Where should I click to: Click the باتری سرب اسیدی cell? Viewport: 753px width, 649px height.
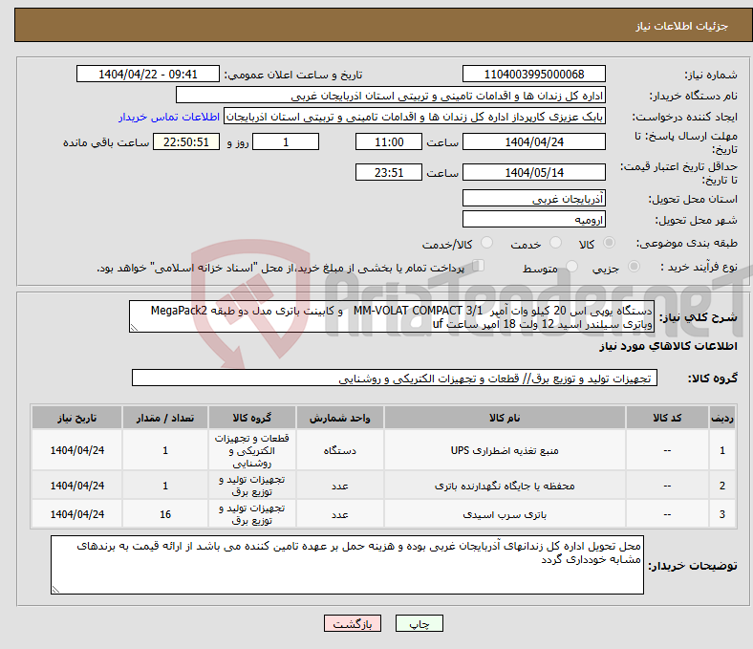[505, 514]
